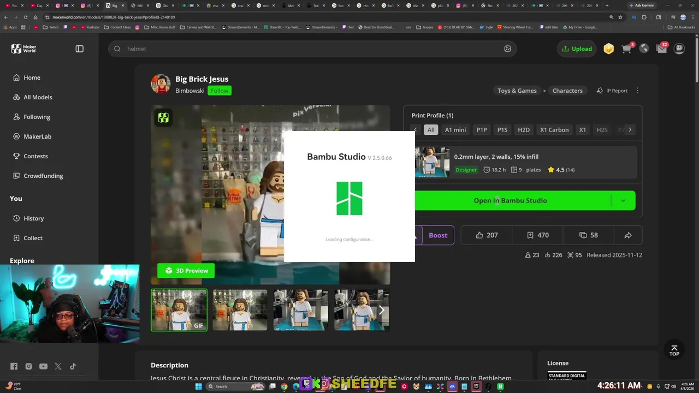Select the All printer filter
Screen dimensions: 699x393
click(431, 130)
